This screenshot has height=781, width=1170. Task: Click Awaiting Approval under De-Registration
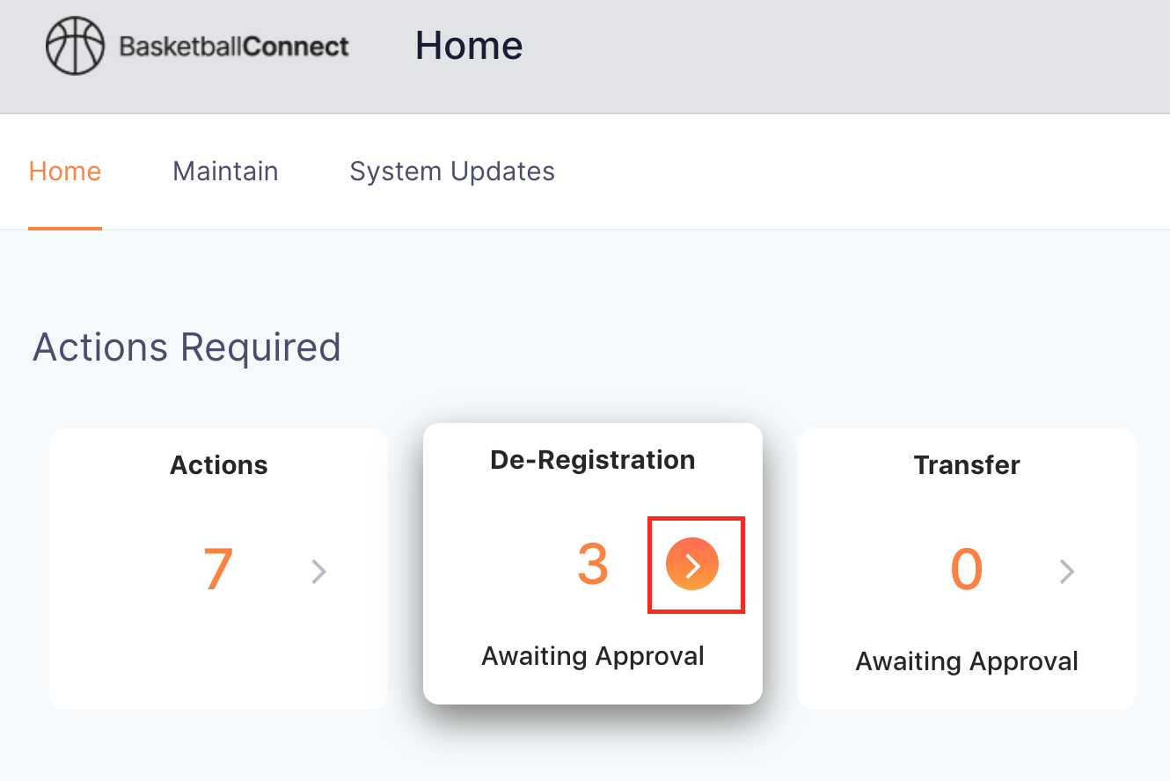593,656
